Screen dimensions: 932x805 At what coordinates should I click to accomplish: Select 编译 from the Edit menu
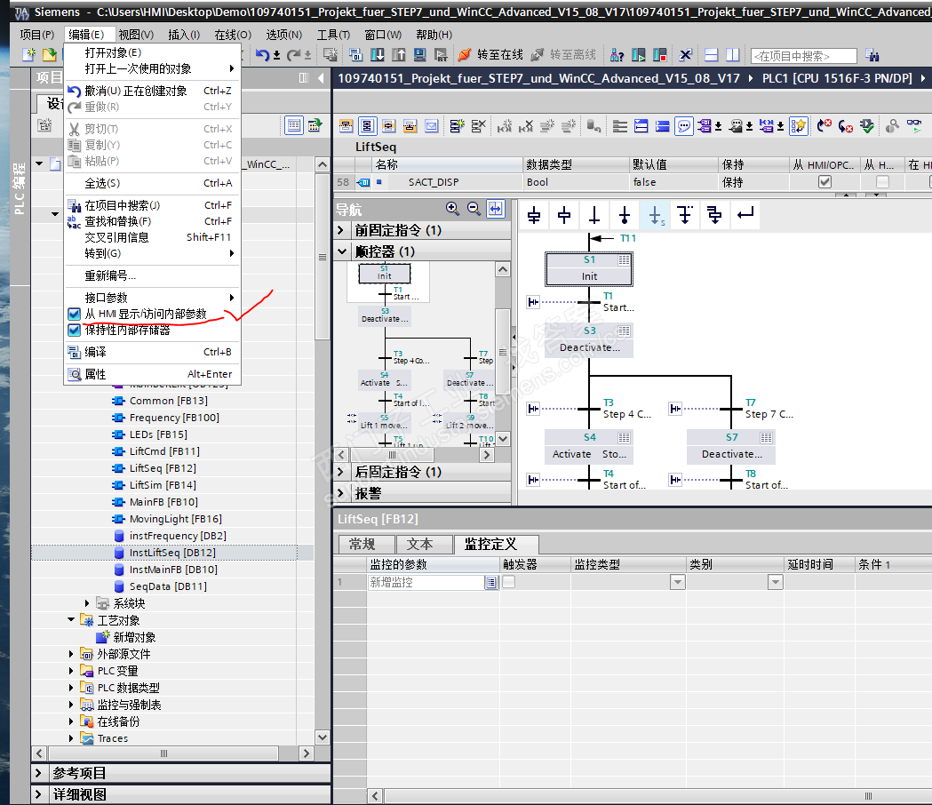tap(95, 352)
